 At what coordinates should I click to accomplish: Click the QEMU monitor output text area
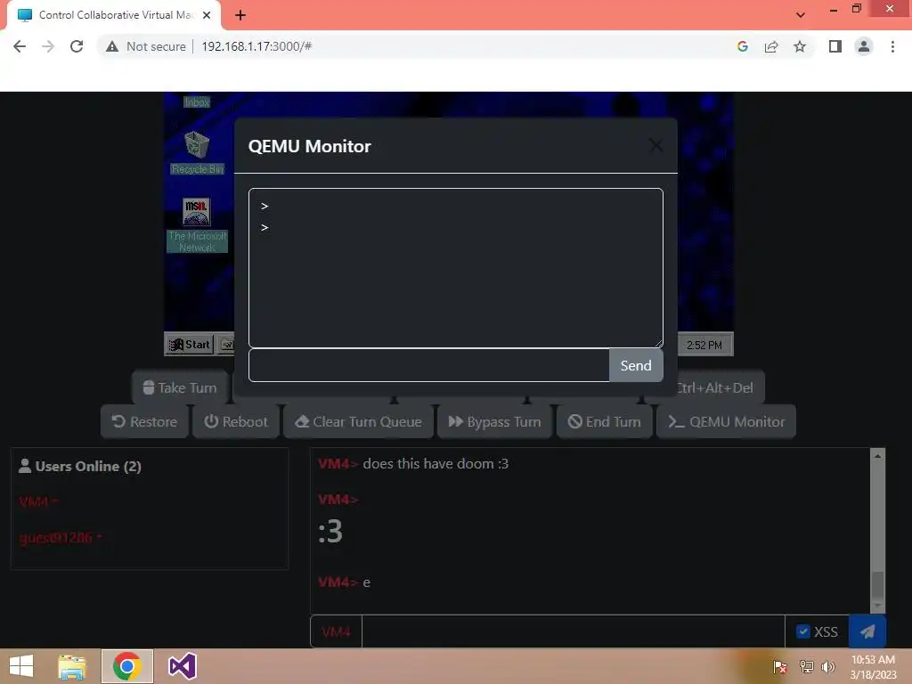pyautogui.click(x=455, y=267)
